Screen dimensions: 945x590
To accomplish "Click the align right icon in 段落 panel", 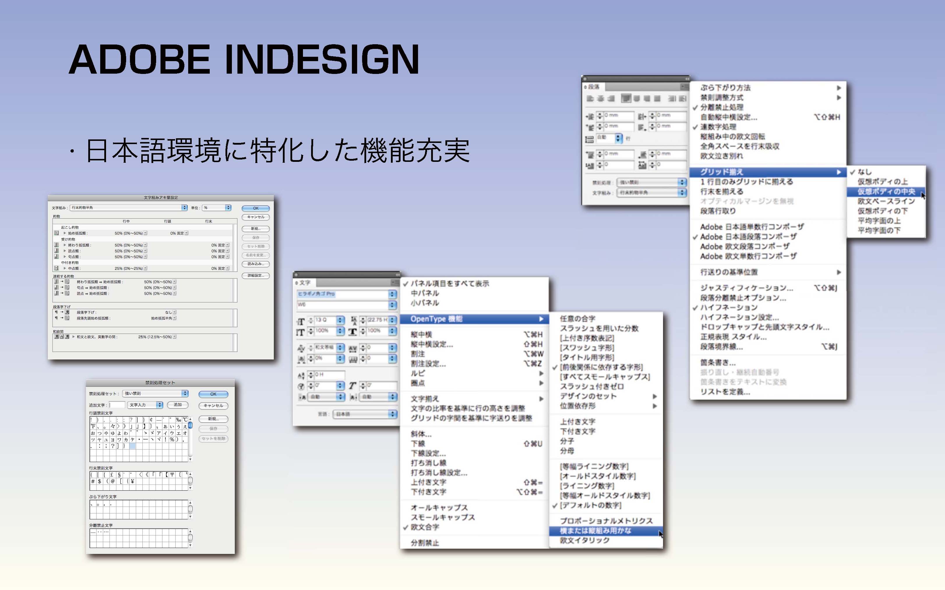I will 611,98.
